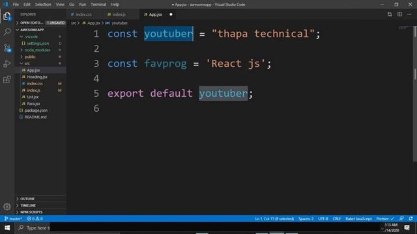Open the errors and warnings problems panel
The height and width of the screenshot is (234, 417).
coord(35,218)
